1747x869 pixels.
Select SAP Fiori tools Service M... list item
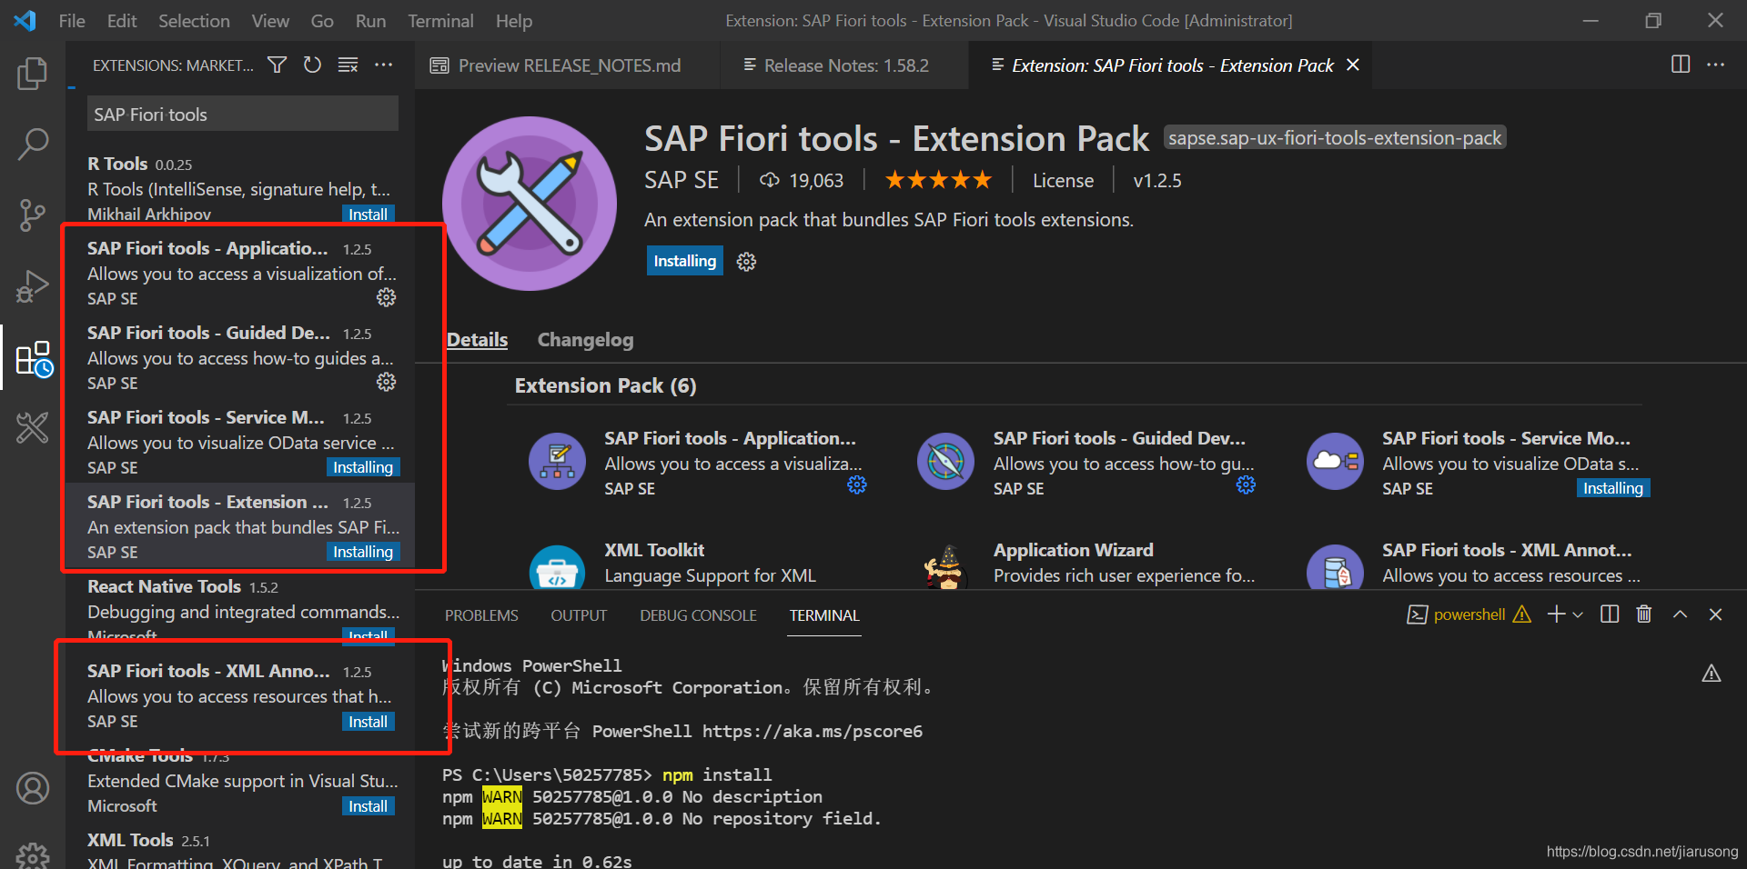[x=241, y=443]
